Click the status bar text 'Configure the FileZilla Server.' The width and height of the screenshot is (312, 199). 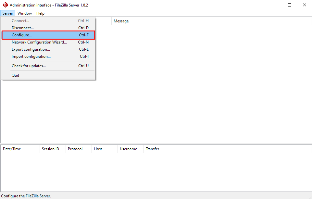pos(26,196)
